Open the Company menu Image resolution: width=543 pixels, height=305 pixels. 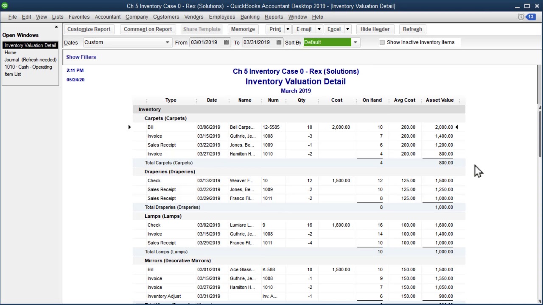pyautogui.click(x=137, y=17)
